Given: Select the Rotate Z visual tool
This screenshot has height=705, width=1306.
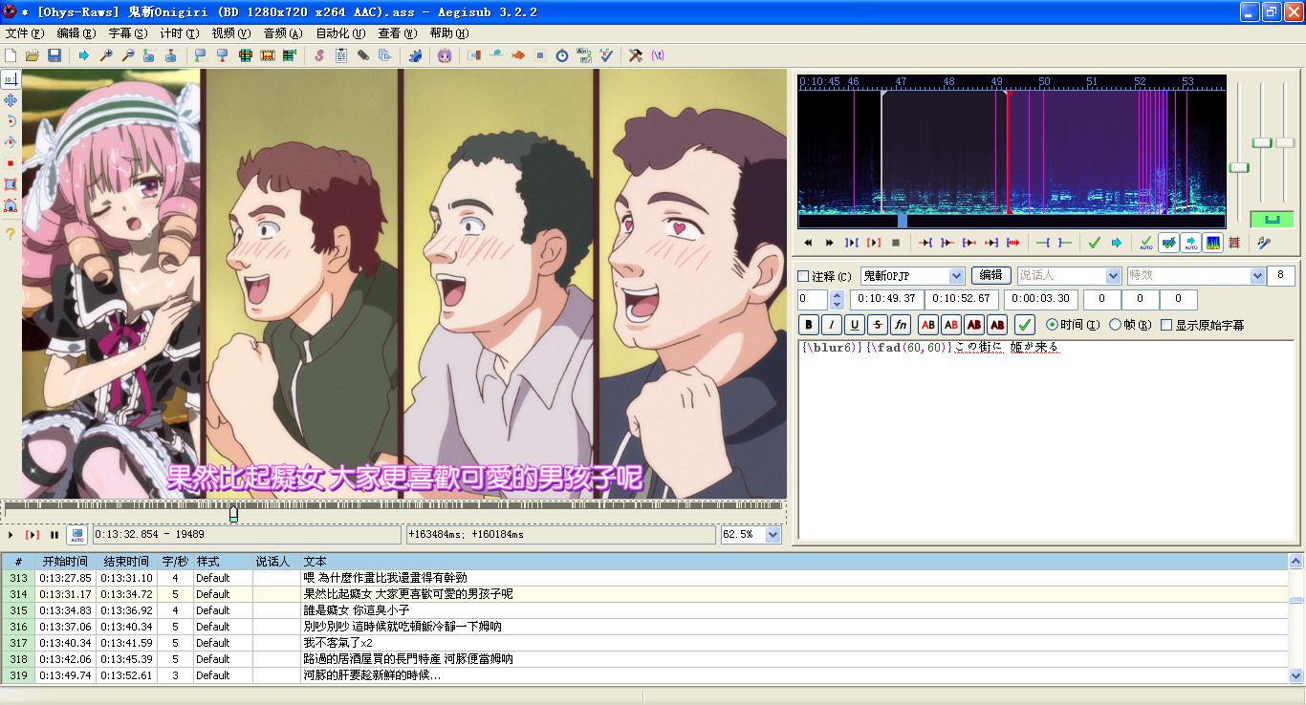Looking at the screenshot, I should click(11, 121).
